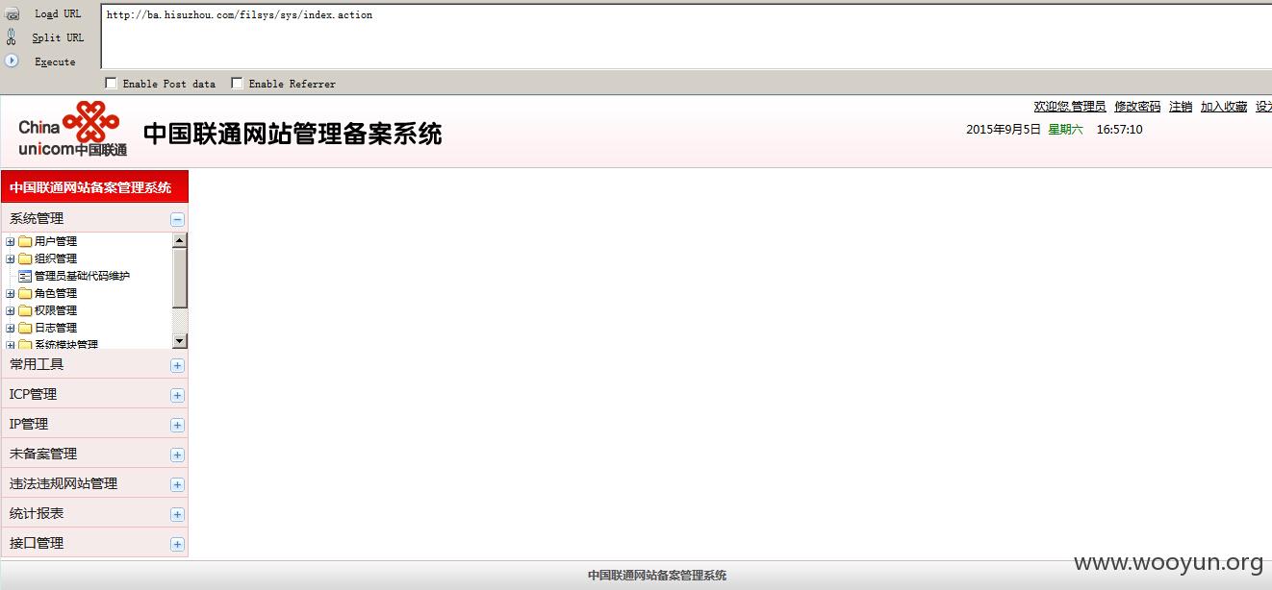Open 管理员基础代码维护 tree item
The width and height of the screenshot is (1272, 590).
pos(82,276)
